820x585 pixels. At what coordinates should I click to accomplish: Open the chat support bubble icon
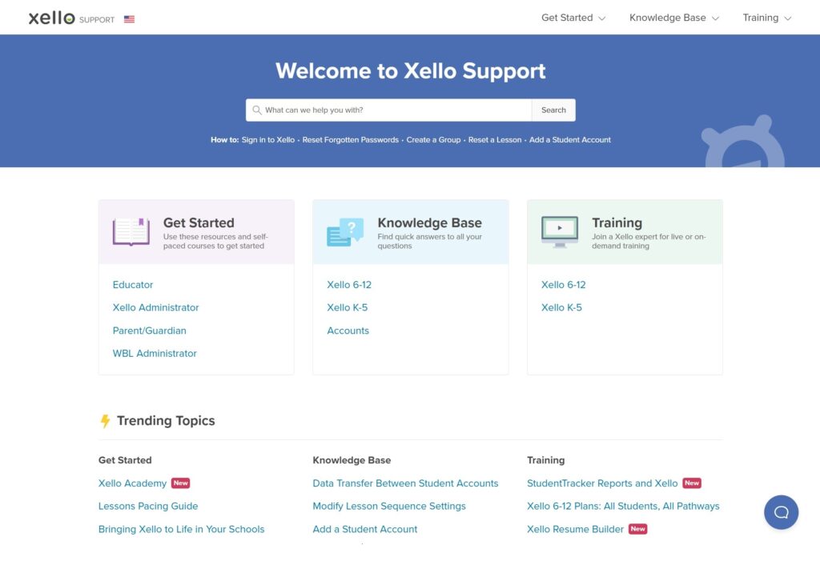point(781,512)
